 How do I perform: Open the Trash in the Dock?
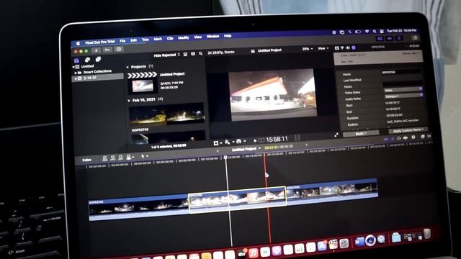pyautogui.click(x=427, y=235)
